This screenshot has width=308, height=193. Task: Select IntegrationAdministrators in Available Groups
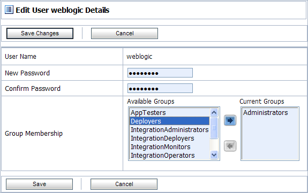pyautogui.click(x=169, y=130)
